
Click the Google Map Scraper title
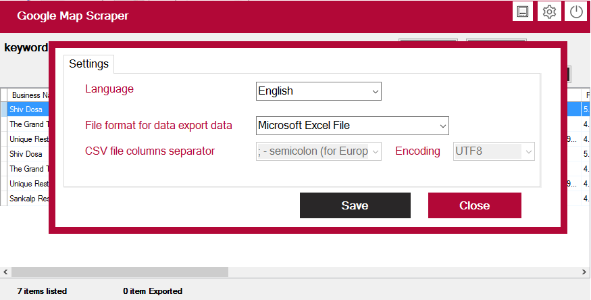pos(73,16)
